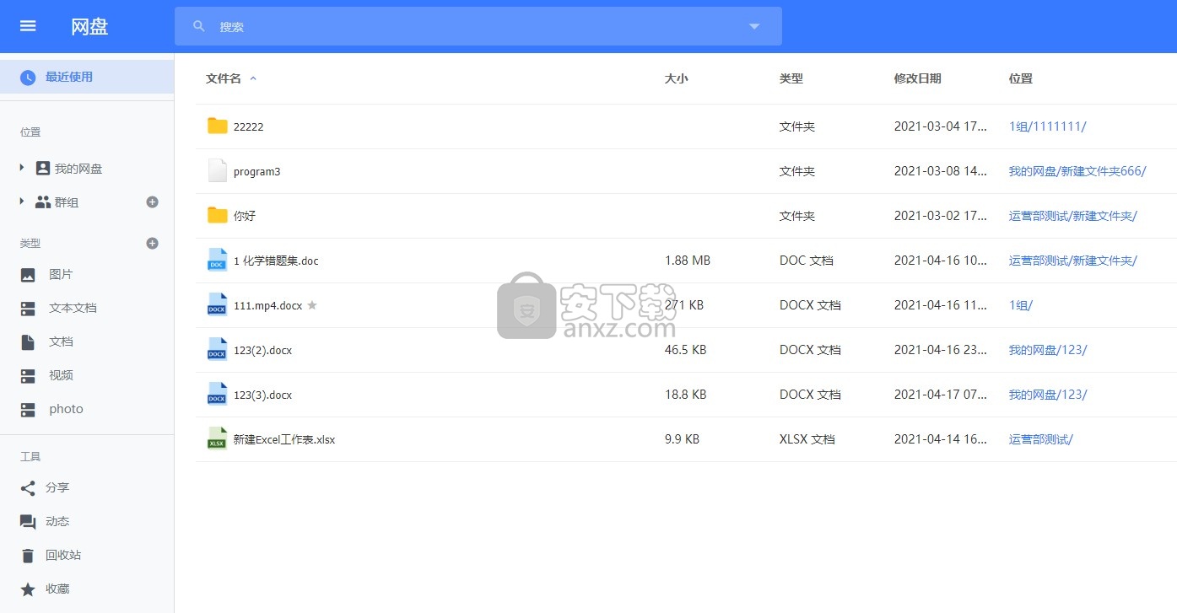
Task: Open 我的网盘/123/ link for 123(2).docx
Action: click(1048, 350)
